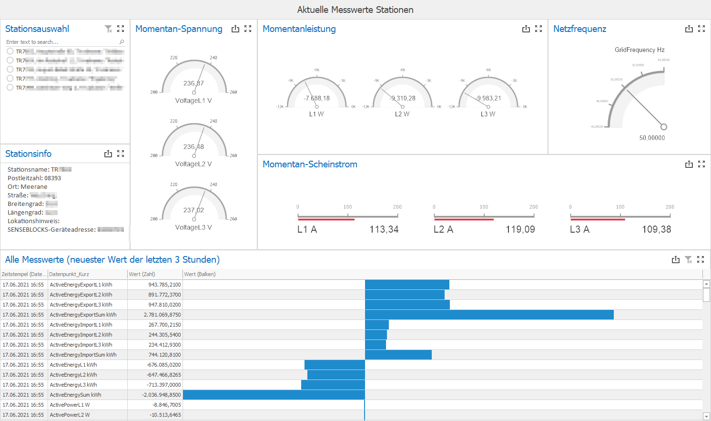This screenshot has width=711, height=421.
Task: Click the Postleitzahl: 08393 text
Action: pos(34,178)
